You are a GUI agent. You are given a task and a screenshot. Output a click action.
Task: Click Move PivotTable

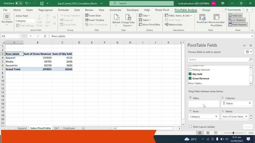point(149,25)
